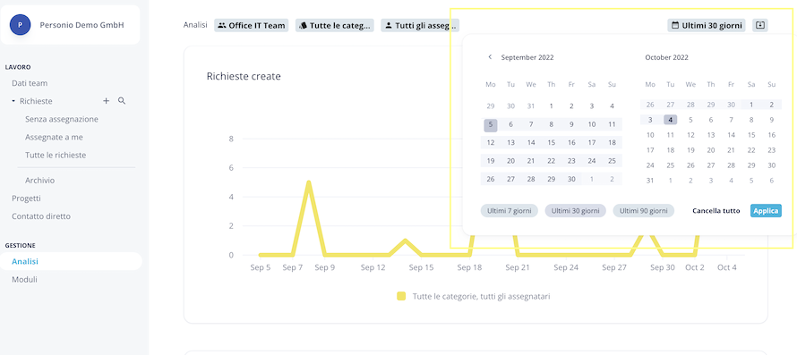
Task: Click Cancella tutto in the calendar
Action: tap(716, 211)
